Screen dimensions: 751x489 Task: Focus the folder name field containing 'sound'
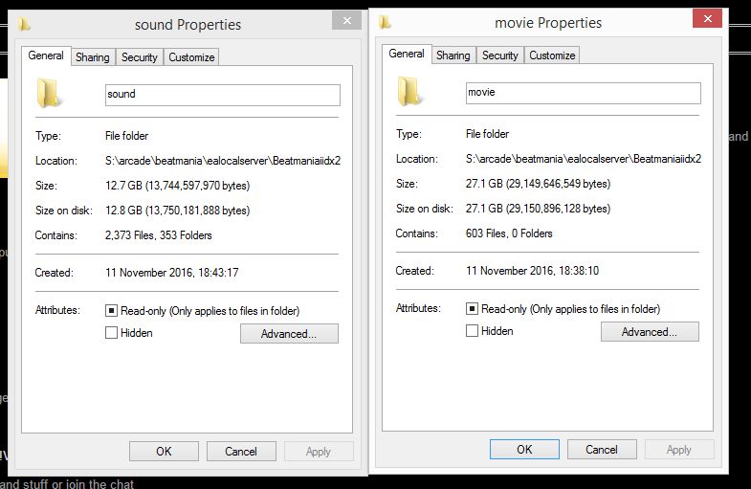(223, 95)
